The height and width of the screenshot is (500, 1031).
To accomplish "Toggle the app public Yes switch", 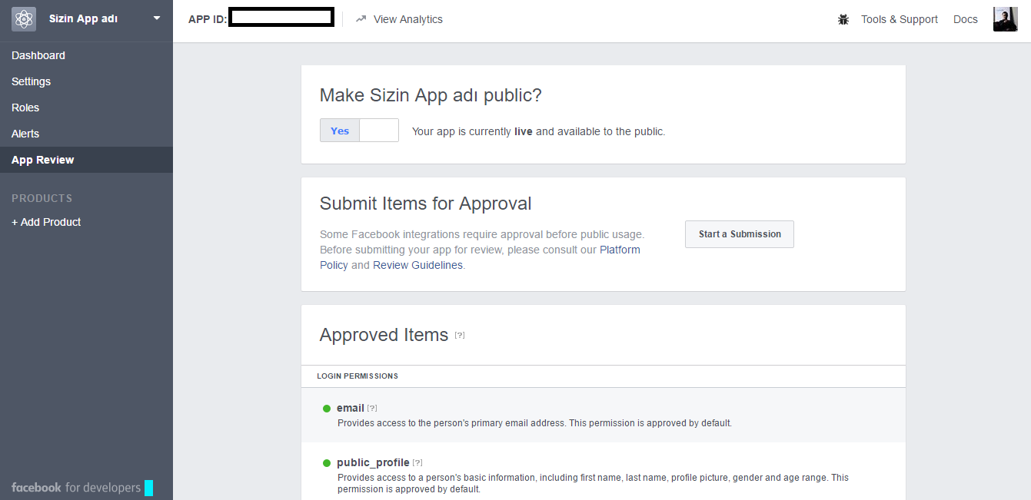I will [x=359, y=131].
